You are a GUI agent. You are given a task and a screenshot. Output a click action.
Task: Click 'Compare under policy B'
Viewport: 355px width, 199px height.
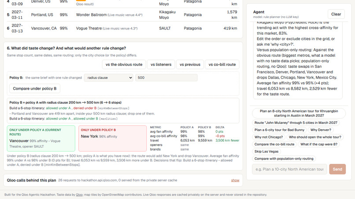(x=35, y=89)
